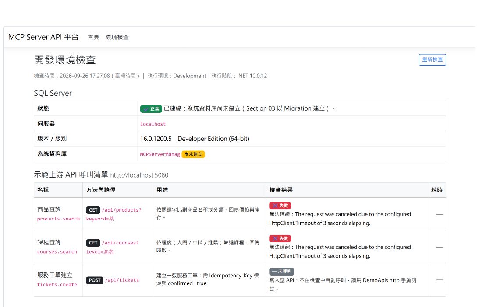Click the green 正常 status badge
Viewport: 479px width, 307px height.
(151, 109)
